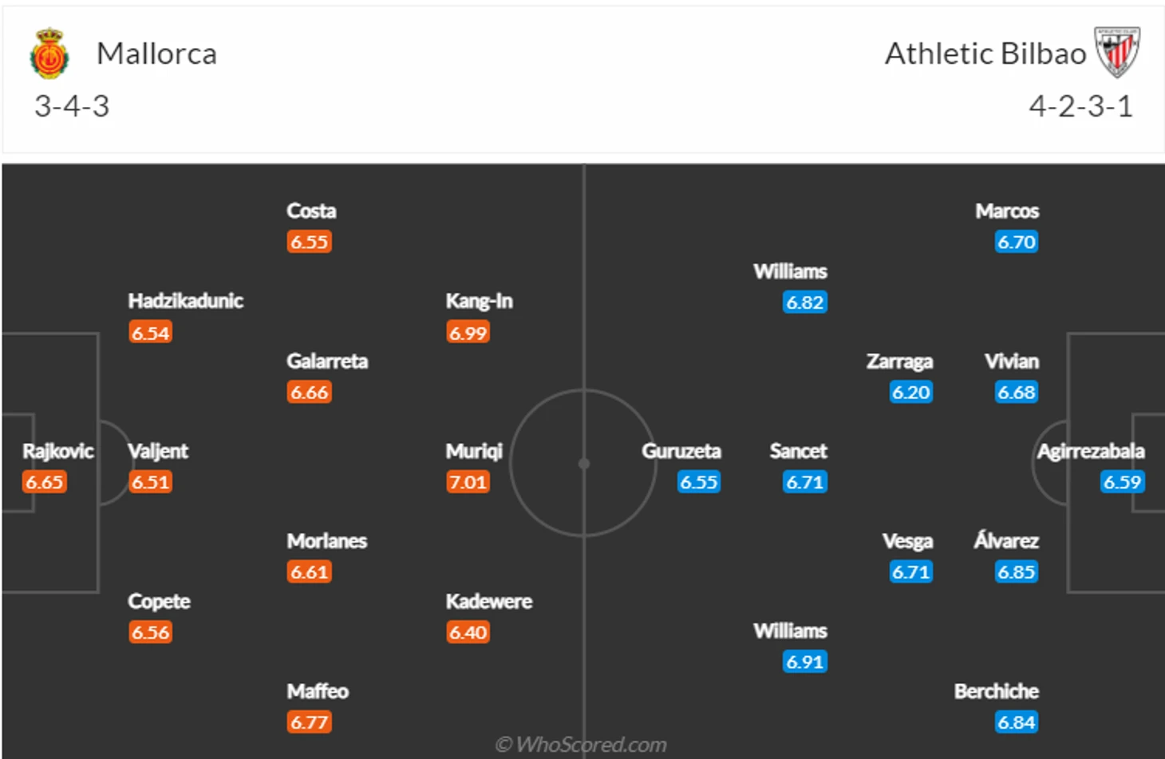Viewport: 1165px width, 759px height.
Task: Select player name Guruzeta
Action: tap(681, 451)
